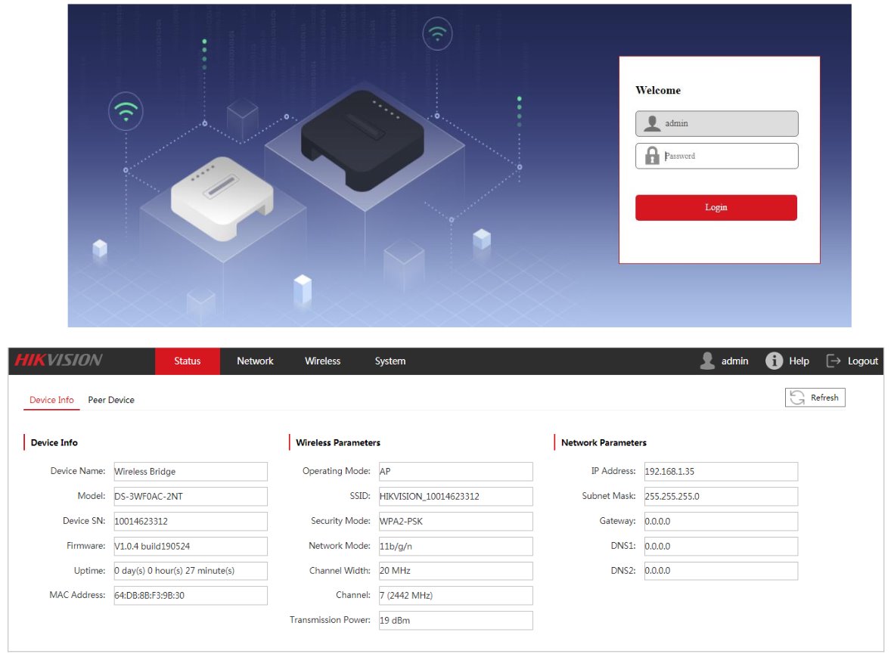Click the Logout arrow icon

(x=834, y=361)
